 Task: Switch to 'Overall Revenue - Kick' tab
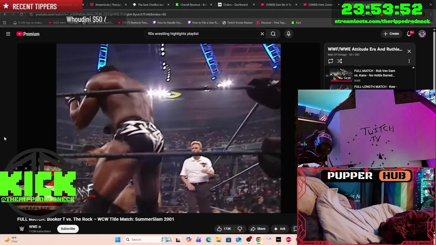coord(193,5)
